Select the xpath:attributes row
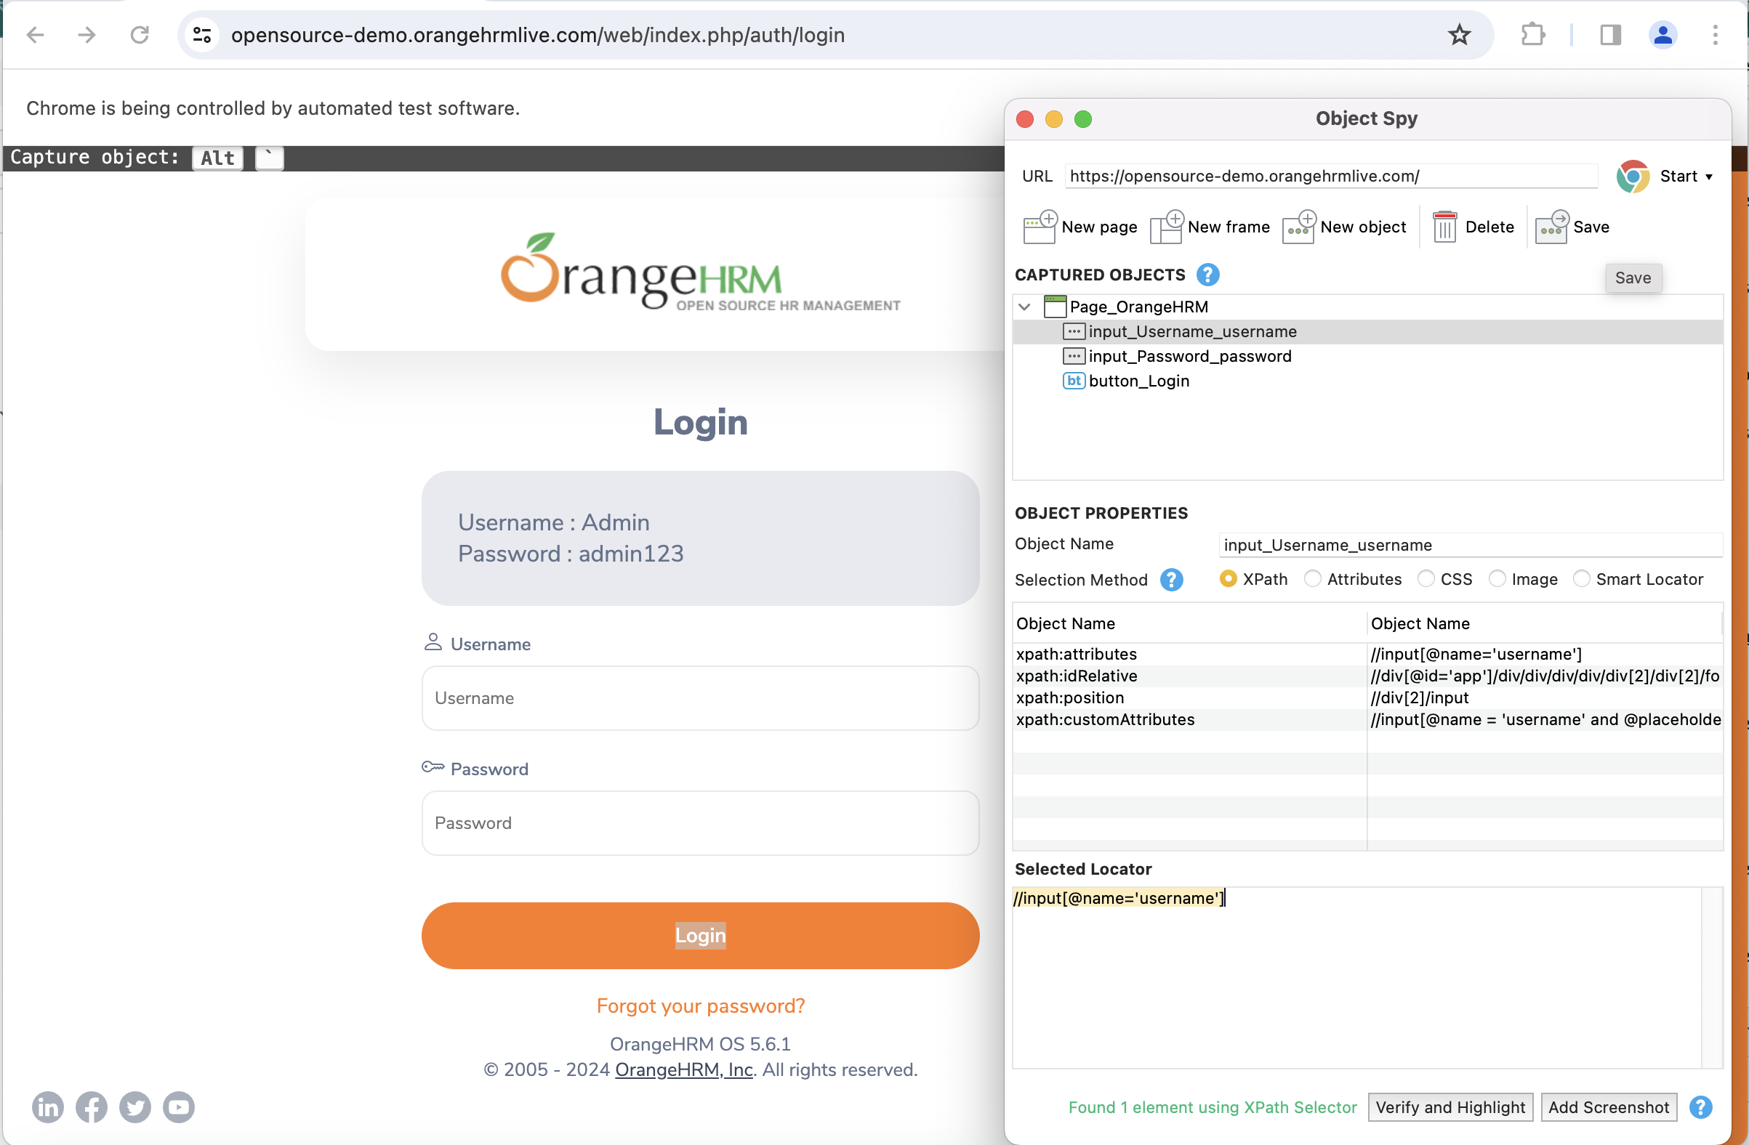 pos(1367,654)
